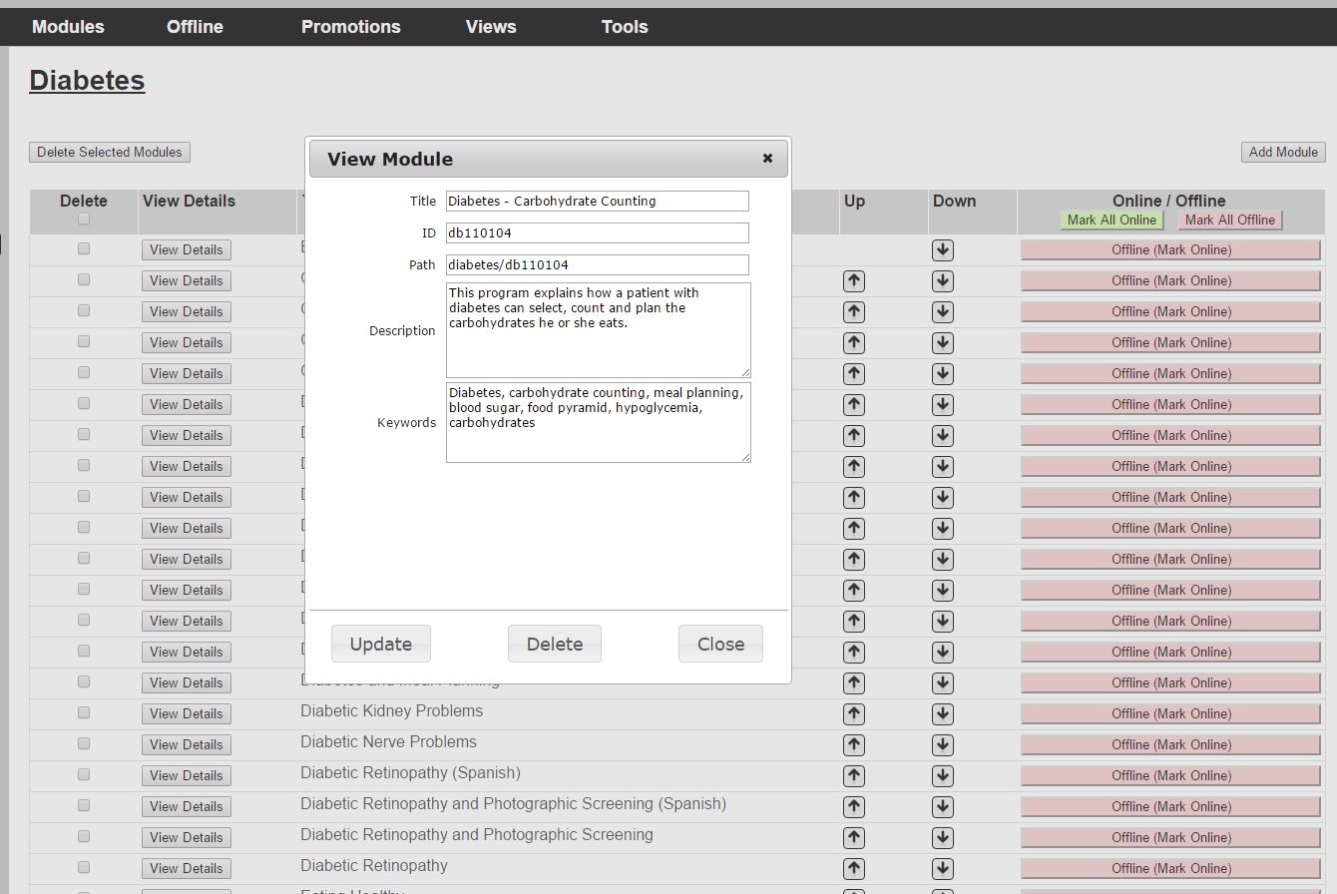Close View Module dialog with X icon

coord(767,159)
